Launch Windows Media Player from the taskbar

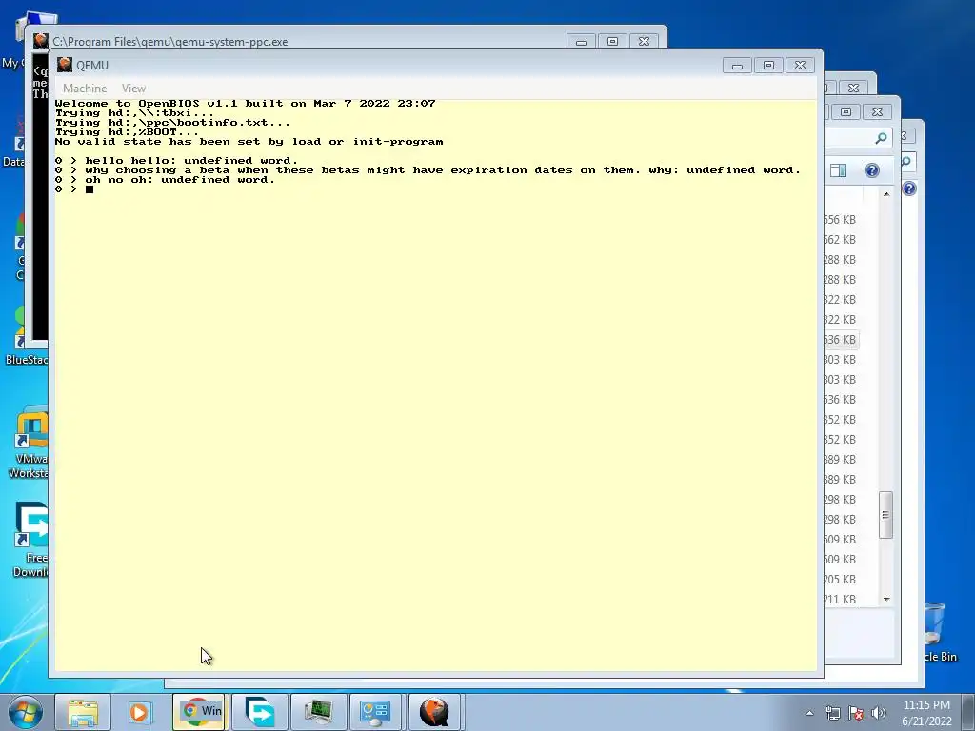tap(141, 712)
